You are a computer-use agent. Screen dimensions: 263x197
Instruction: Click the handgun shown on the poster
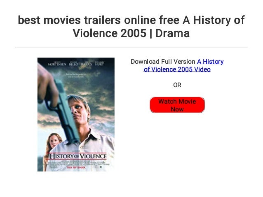point(65,111)
